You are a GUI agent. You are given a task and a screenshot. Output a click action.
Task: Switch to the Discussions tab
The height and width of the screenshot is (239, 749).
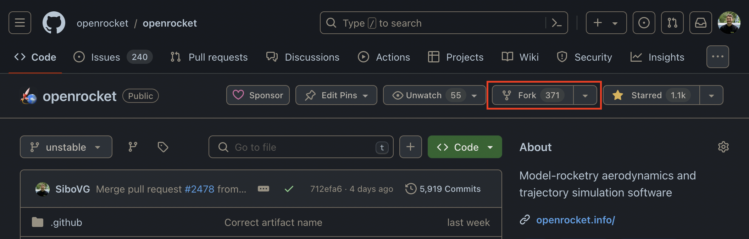tap(303, 57)
